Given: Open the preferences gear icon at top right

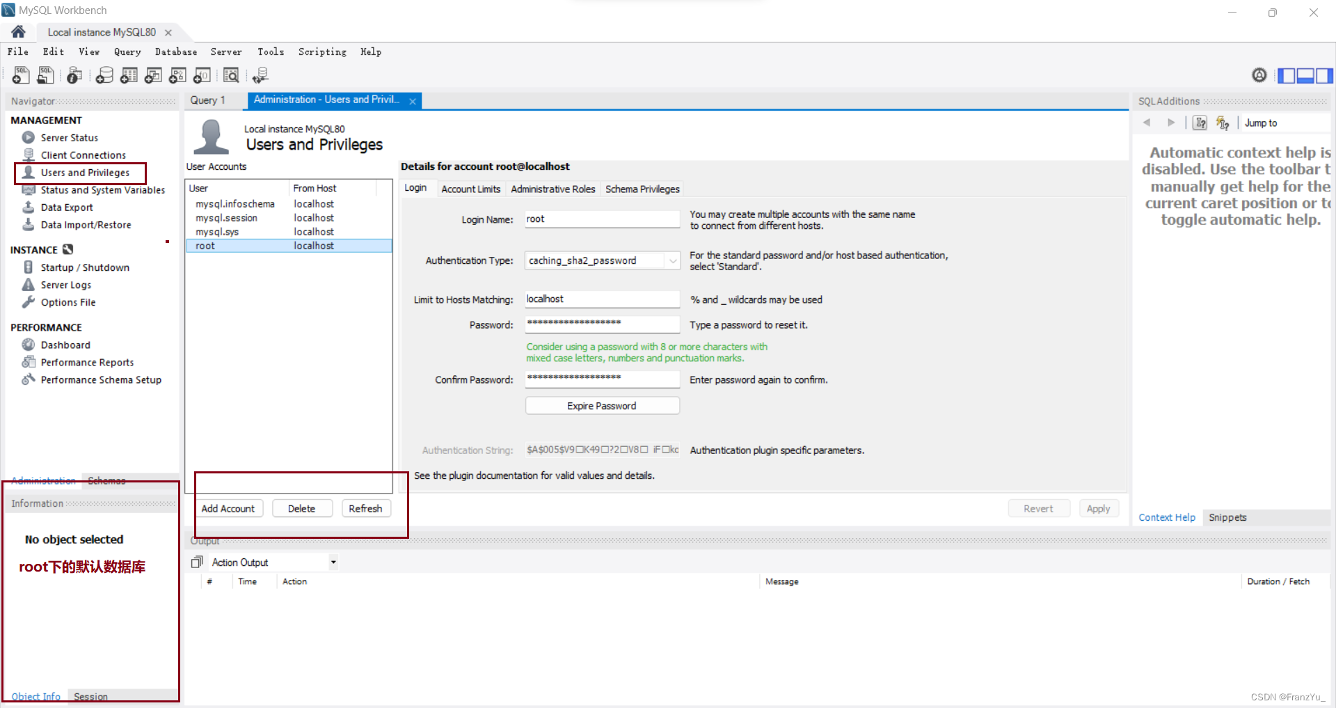Looking at the screenshot, I should [1259, 75].
